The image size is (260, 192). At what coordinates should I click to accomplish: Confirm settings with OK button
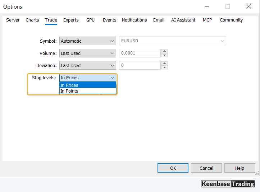(x=173, y=168)
